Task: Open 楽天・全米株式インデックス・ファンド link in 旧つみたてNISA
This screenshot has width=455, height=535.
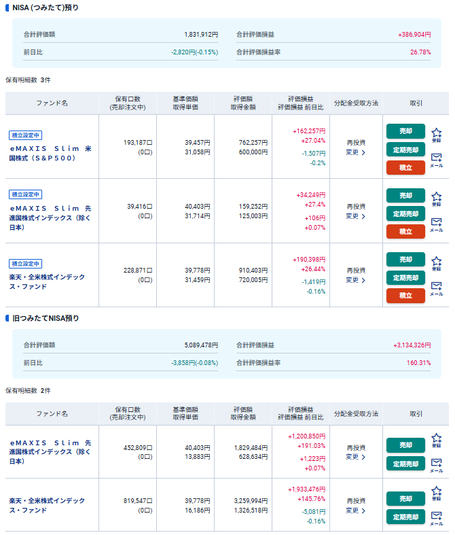Action: pyautogui.click(x=47, y=505)
